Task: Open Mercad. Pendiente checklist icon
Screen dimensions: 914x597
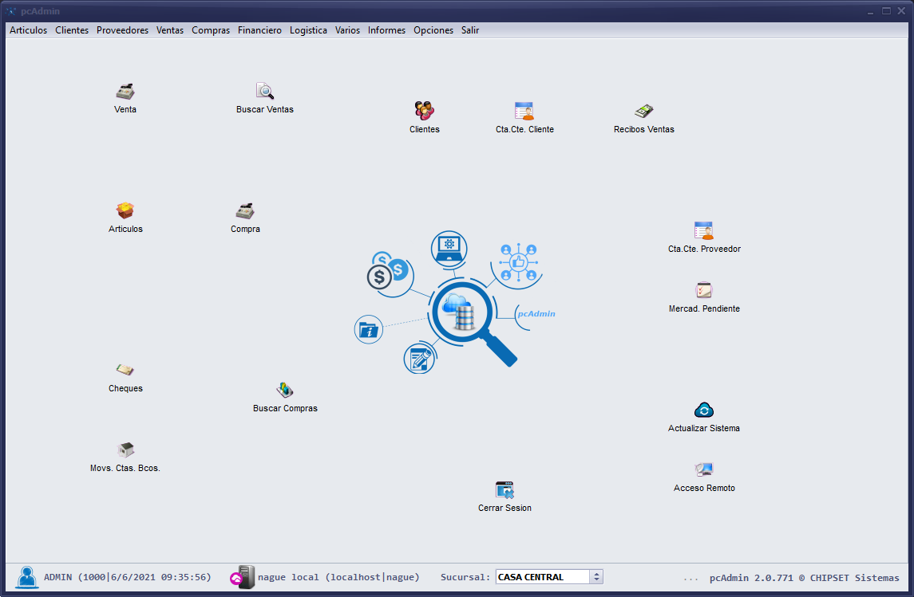Action: coord(703,291)
